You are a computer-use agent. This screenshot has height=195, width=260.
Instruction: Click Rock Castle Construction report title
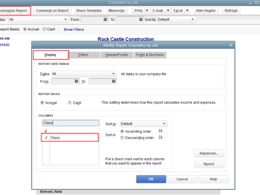click(126, 39)
